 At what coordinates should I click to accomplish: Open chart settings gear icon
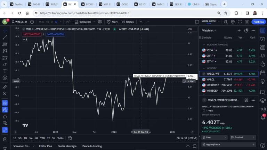[x=233, y=22]
